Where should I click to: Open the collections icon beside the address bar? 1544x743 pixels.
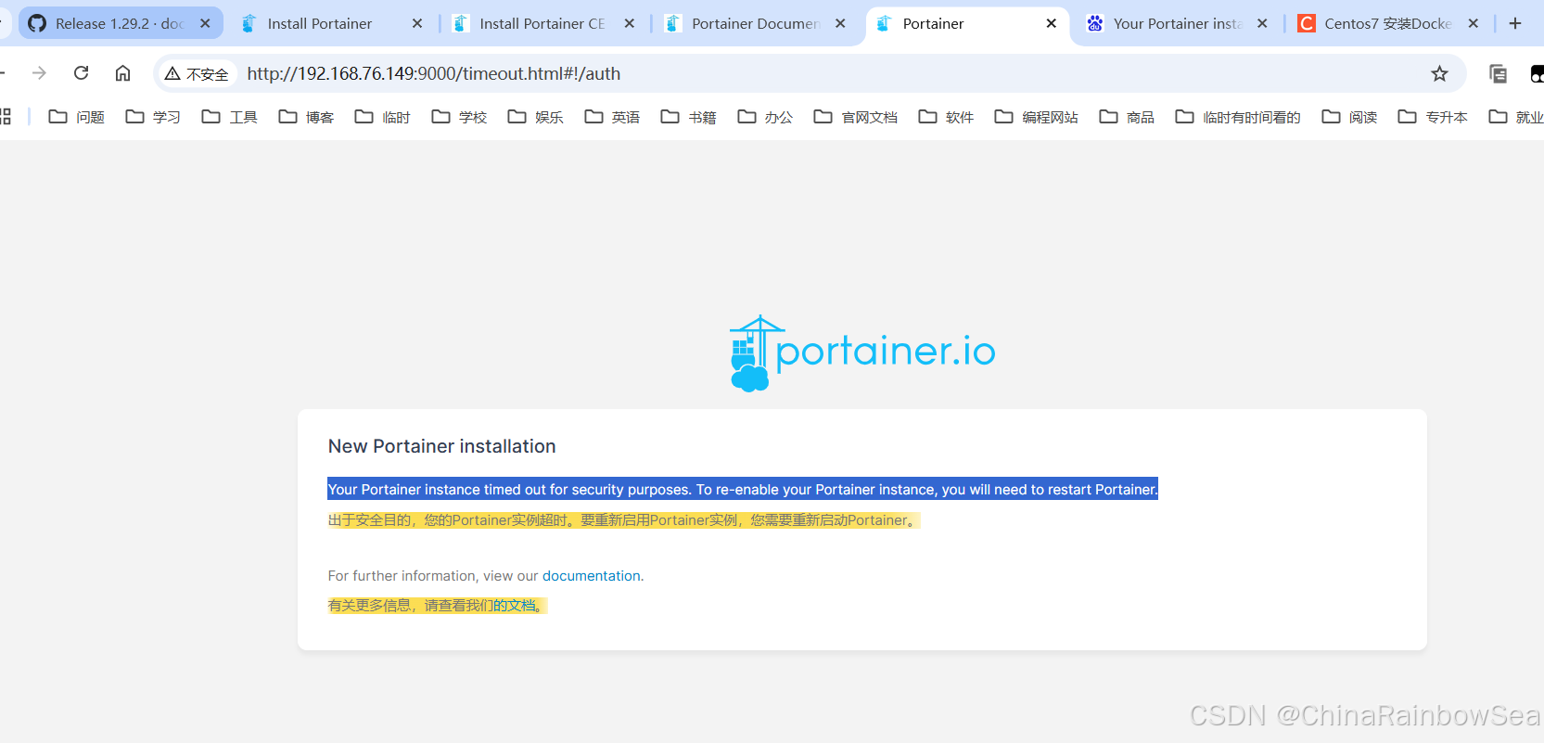point(1498,73)
